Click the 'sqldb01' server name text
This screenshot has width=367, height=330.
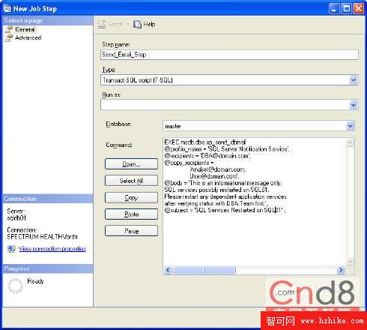(16, 218)
